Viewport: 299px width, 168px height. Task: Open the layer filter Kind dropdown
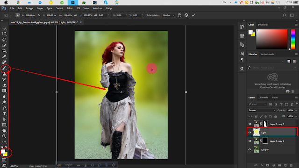point(257,105)
